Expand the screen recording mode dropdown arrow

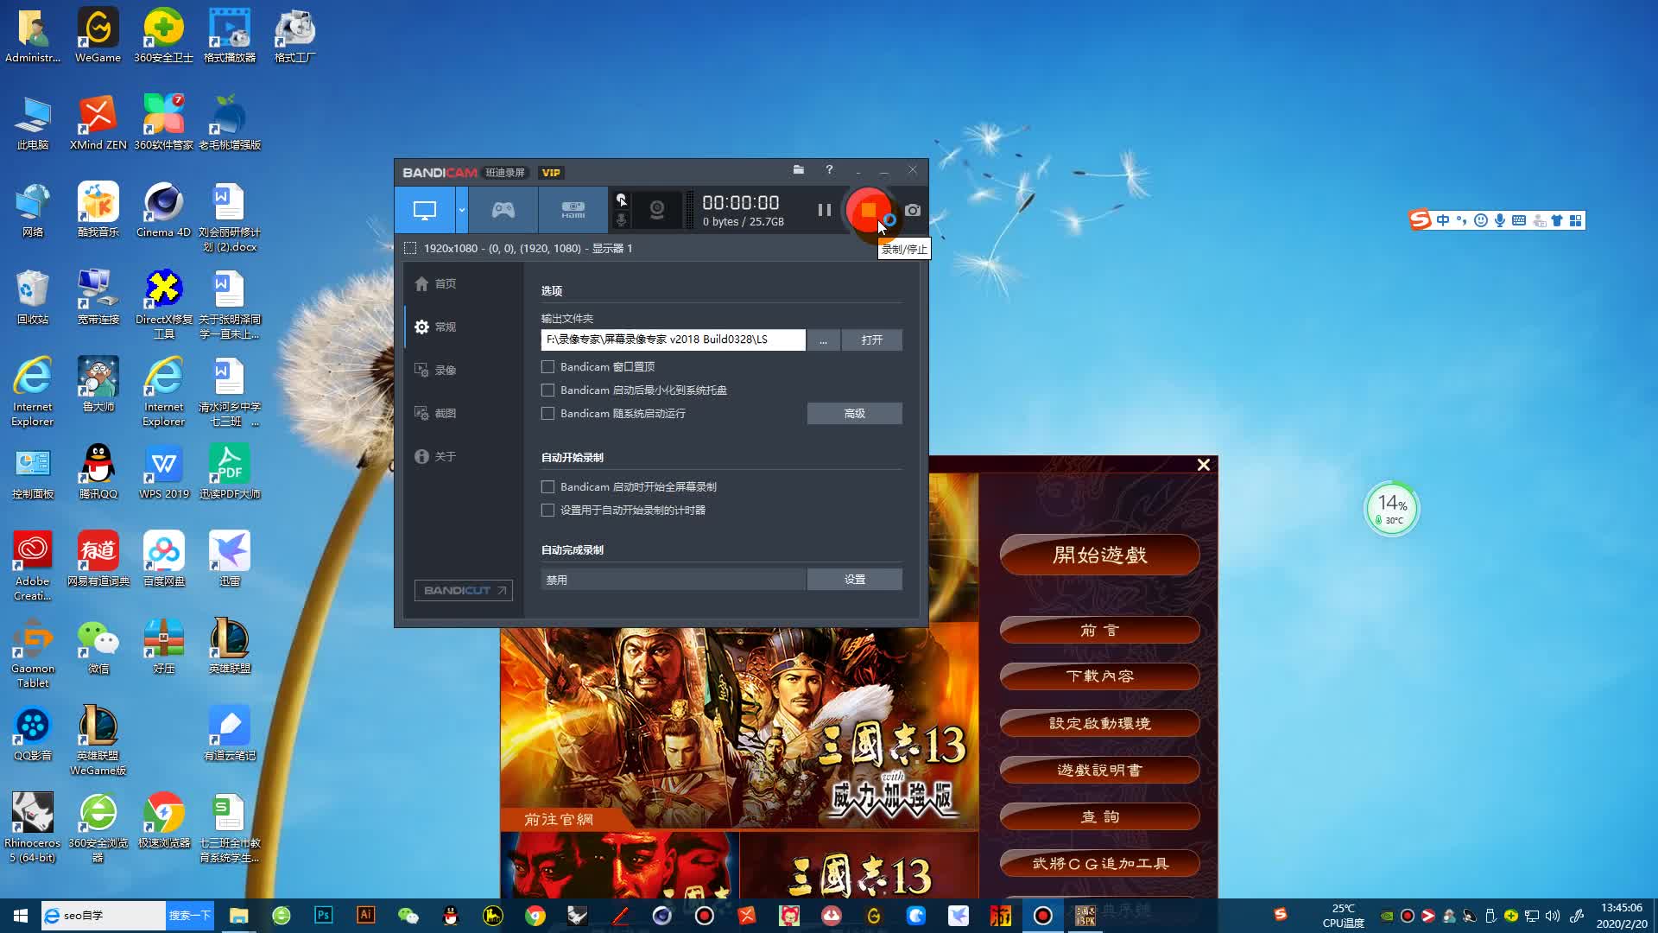462,210
